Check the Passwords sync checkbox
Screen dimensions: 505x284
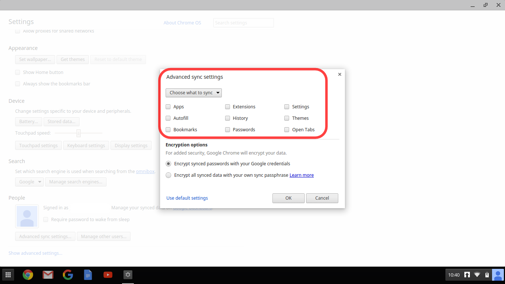pos(228,130)
